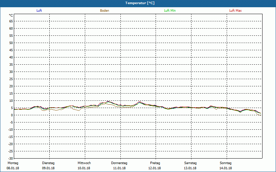This screenshot has width=276, height=172.
Task: Click the -15 y-axis value
Action: pos(11,137)
